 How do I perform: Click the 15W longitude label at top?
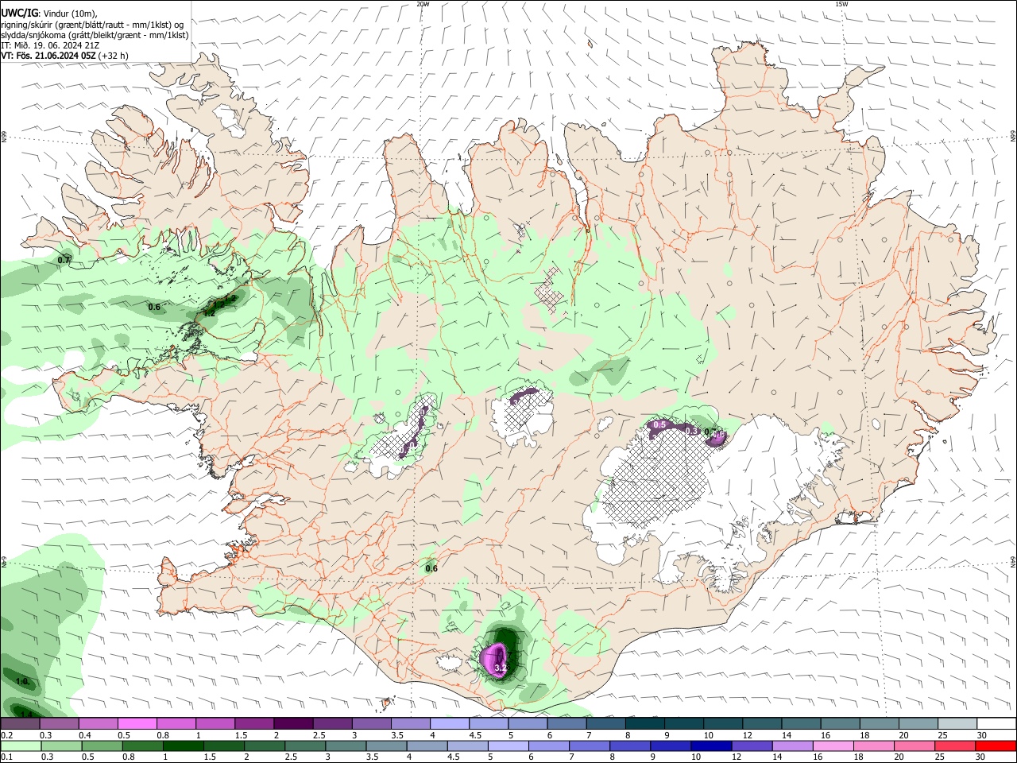point(841,4)
